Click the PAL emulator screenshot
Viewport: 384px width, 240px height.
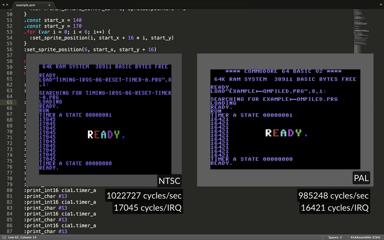285,120
